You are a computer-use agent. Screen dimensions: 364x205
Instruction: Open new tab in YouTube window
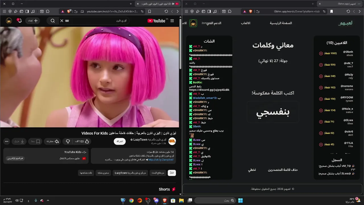click(131, 4)
